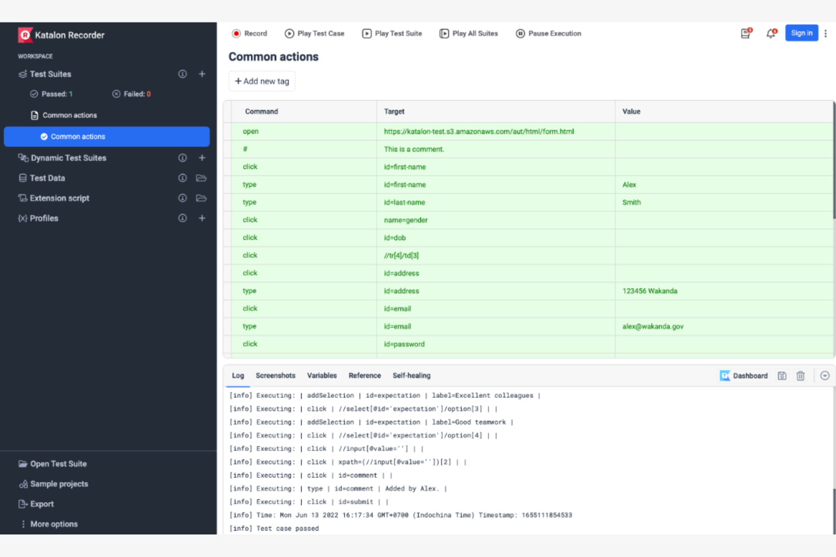Click the Passed: 1 status indicator
Screen dimensions: 836x557
(52, 94)
